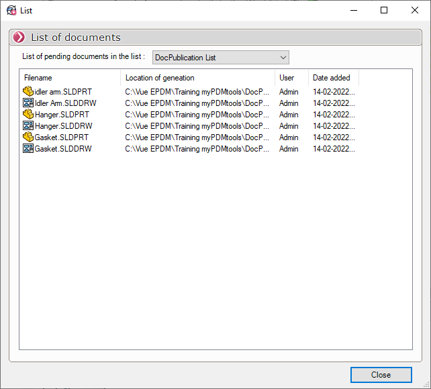This screenshot has height=389, width=431.
Task: Select the Hanger.SLDPRT part icon
Action: coord(28,115)
